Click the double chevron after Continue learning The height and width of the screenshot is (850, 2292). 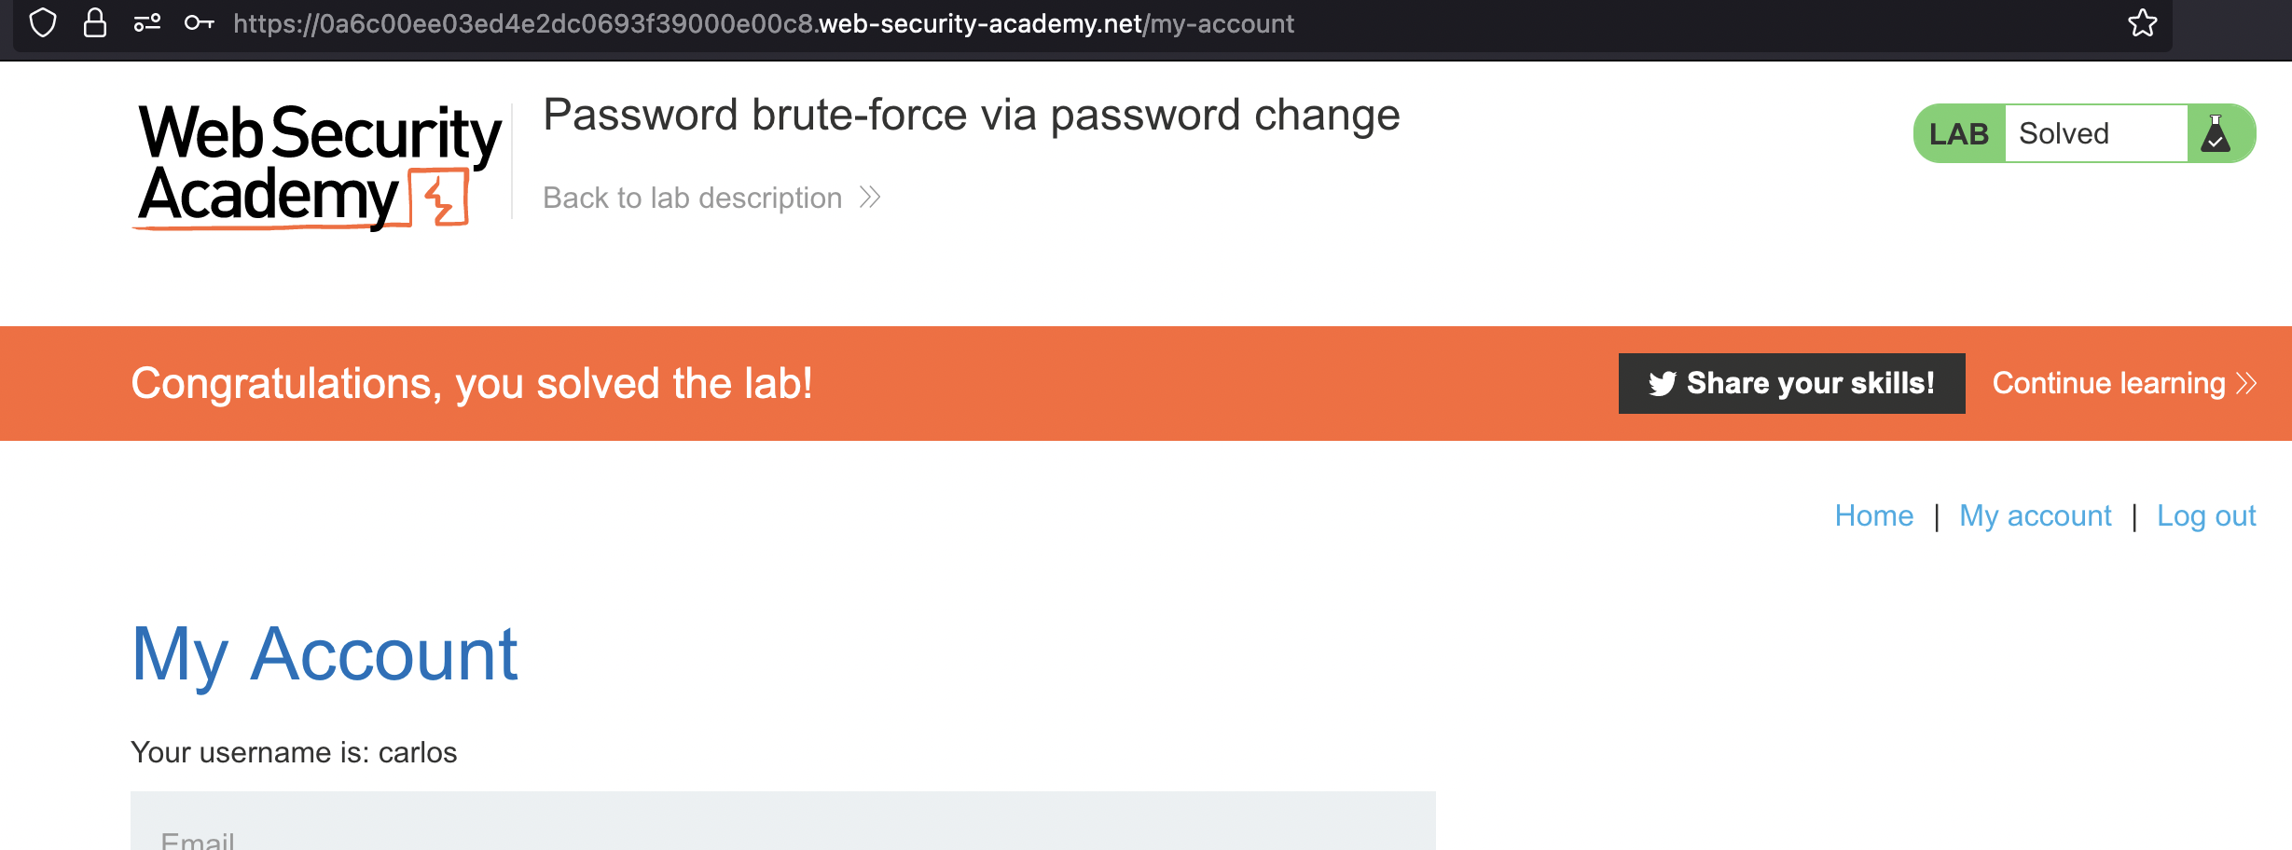pyautogui.click(x=2246, y=383)
